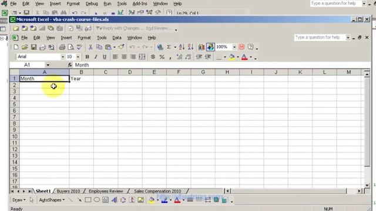Launch the Chart Wizard icon

tap(202, 47)
